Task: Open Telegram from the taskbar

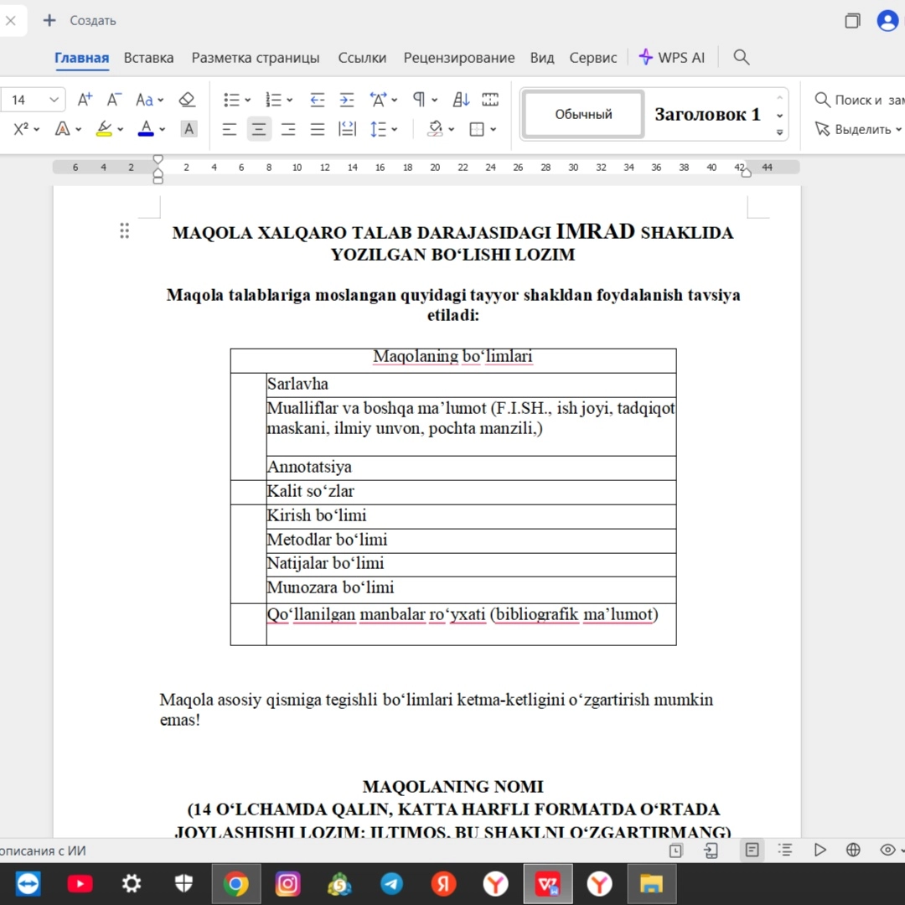Action: click(391, 883)
